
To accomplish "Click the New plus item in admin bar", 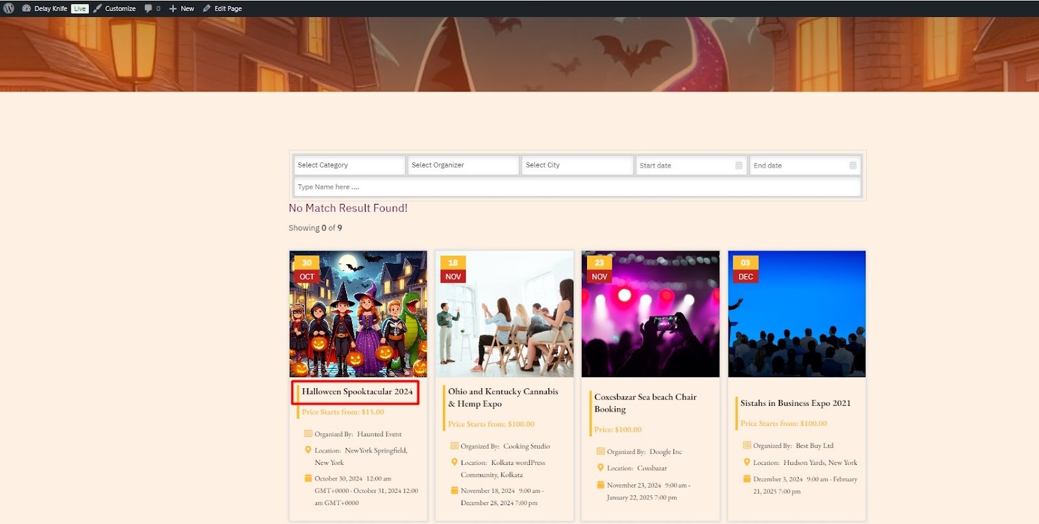I will (x=182, y=8).
